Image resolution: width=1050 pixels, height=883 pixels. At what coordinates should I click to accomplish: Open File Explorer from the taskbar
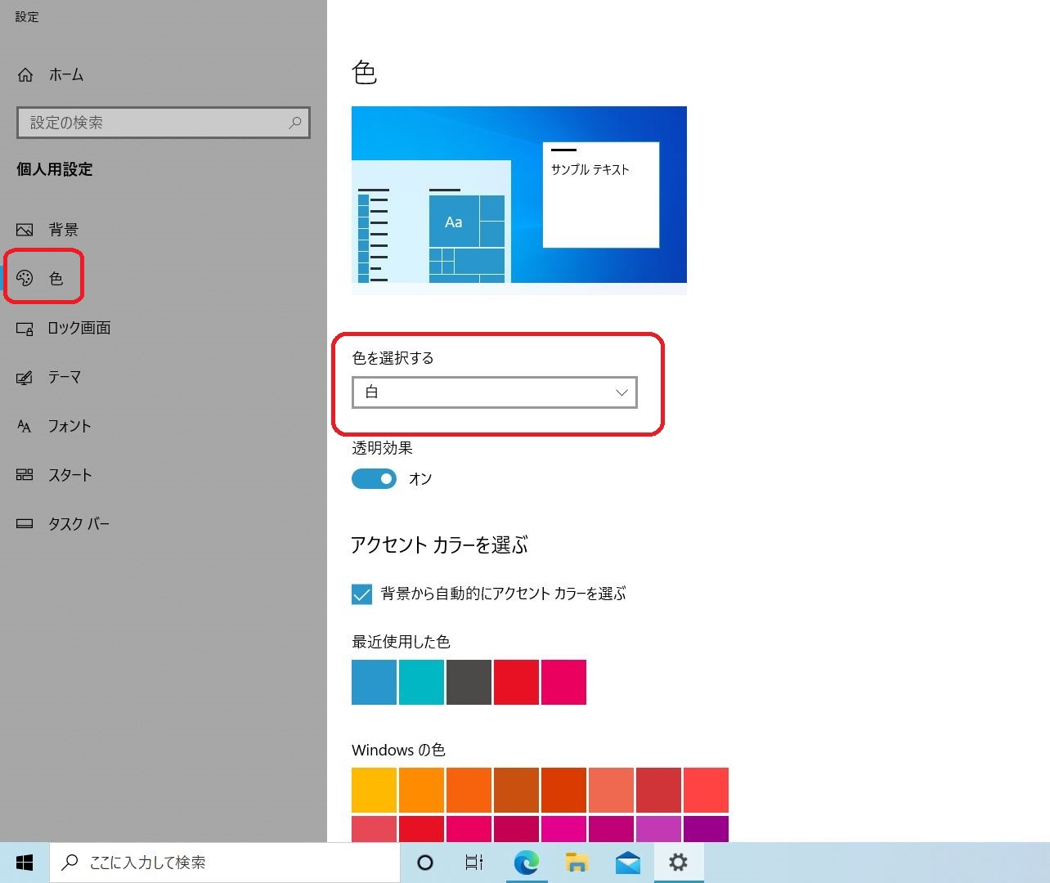pos(577,863)
